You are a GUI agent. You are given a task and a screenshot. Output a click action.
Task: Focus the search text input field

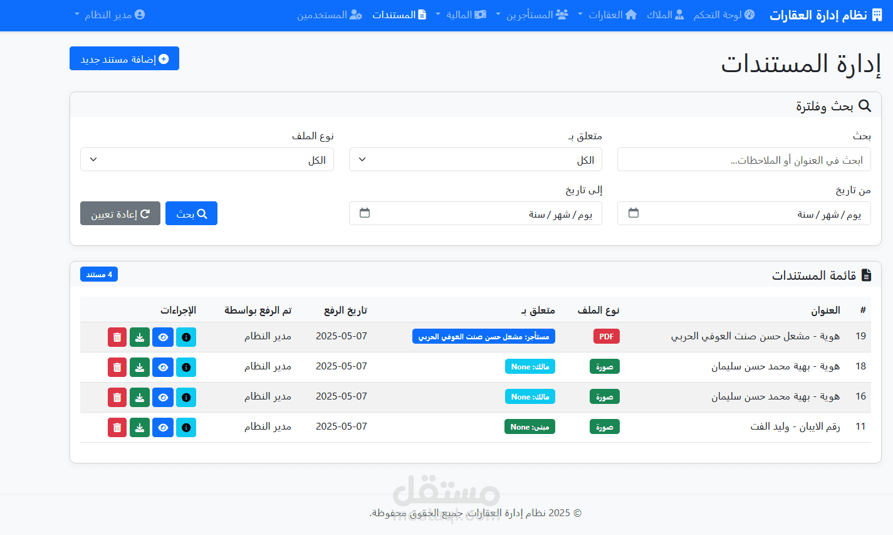point(744,159)
